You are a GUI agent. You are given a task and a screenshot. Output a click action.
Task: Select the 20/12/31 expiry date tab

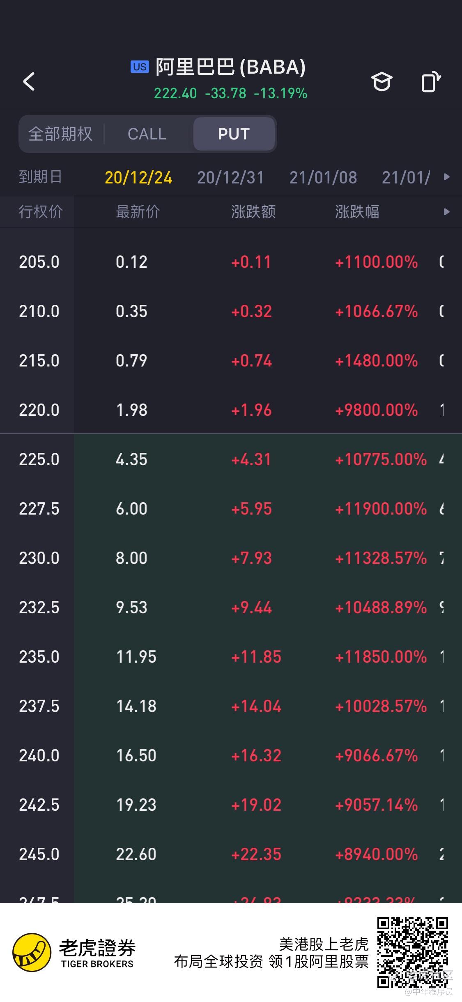[230, 178]
